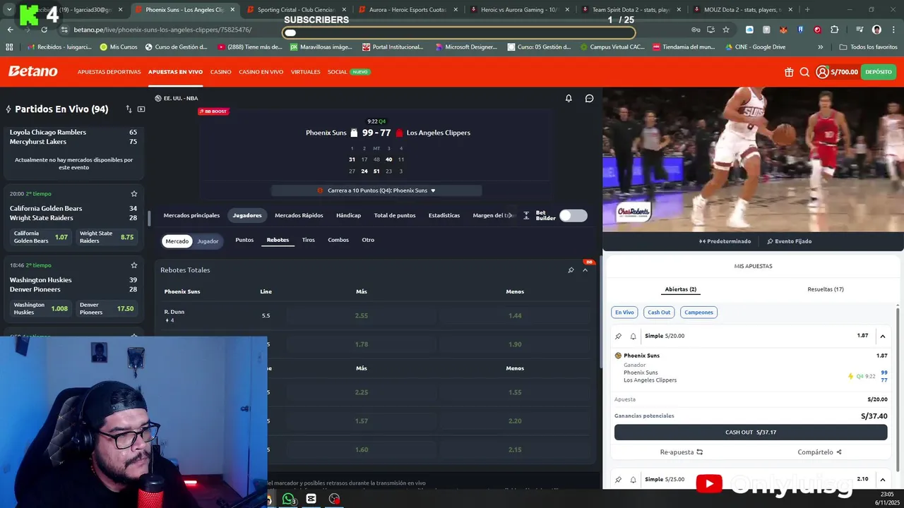The image size is (904, 508).
Task: Select the Puntos player sub-tab
Action: click(244, 240)
